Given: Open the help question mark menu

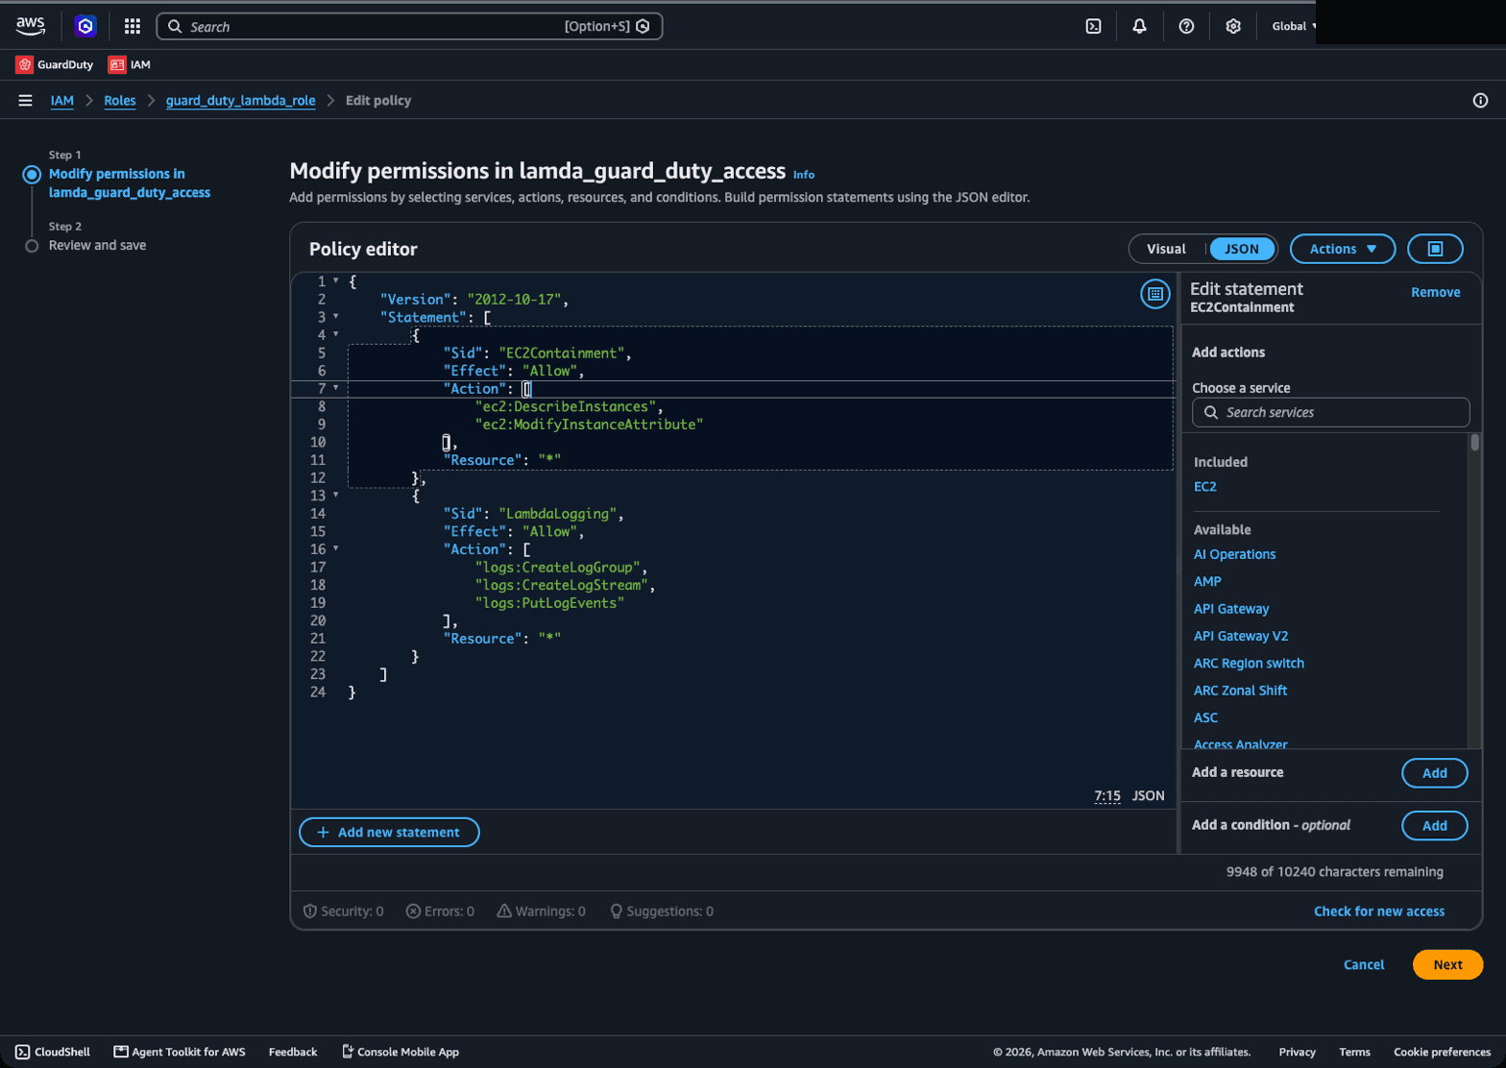Looking at the screenshot, I should 1186,26.
